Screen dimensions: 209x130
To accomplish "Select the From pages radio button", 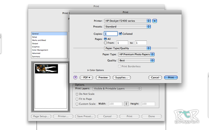I will [106, 43].
